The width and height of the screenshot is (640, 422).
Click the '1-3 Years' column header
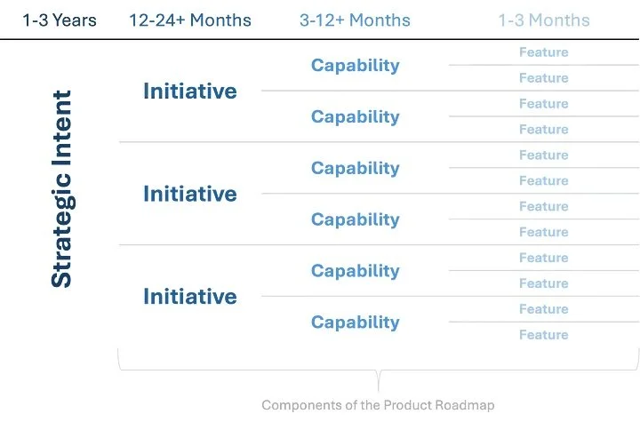point(60,20)
